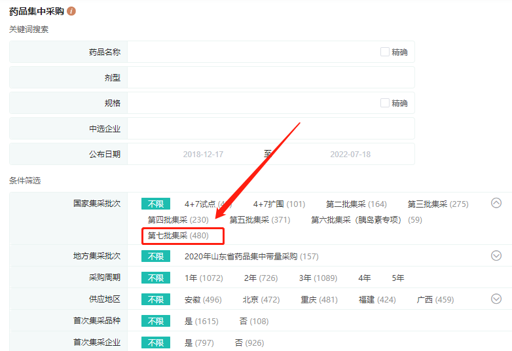The image size is (512, 351).
Task: Filter 供应地区 by 重庆 (481)
Action: tap(319, 299)
